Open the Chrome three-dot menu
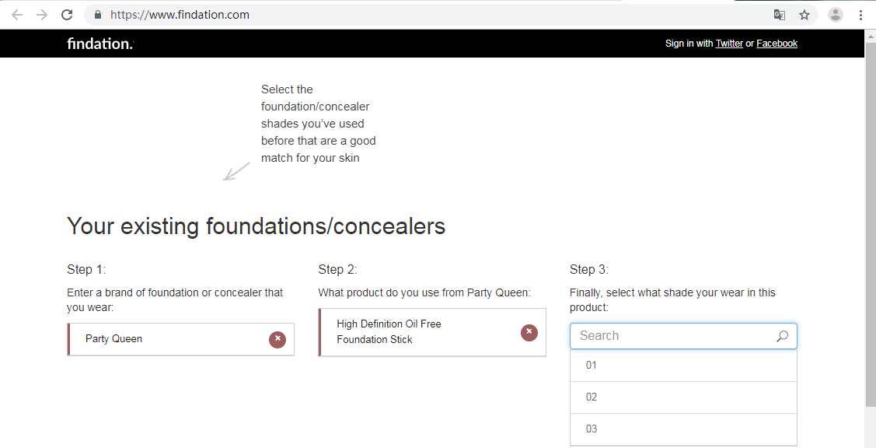The height and width of the screenshot is (448, 876). [860, 15]
